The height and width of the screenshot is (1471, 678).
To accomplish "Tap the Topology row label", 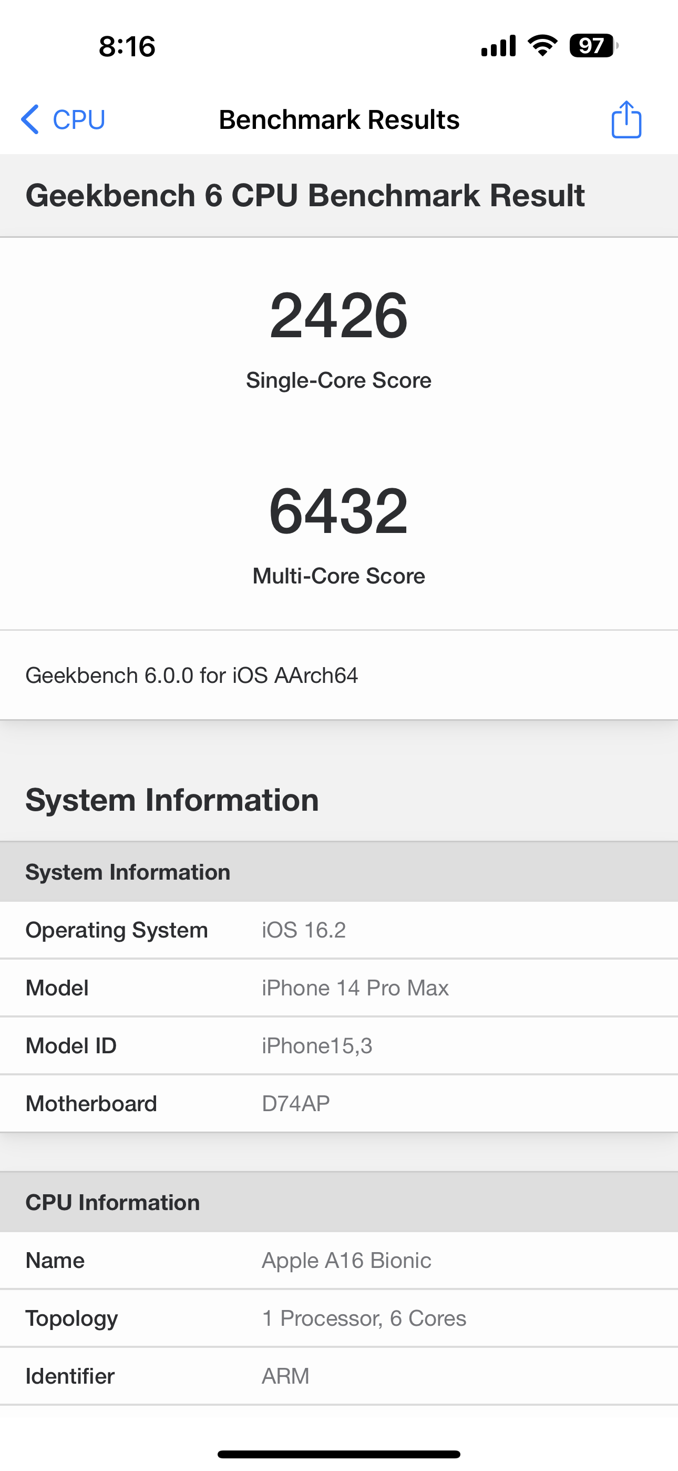I will pos(72,1318).
